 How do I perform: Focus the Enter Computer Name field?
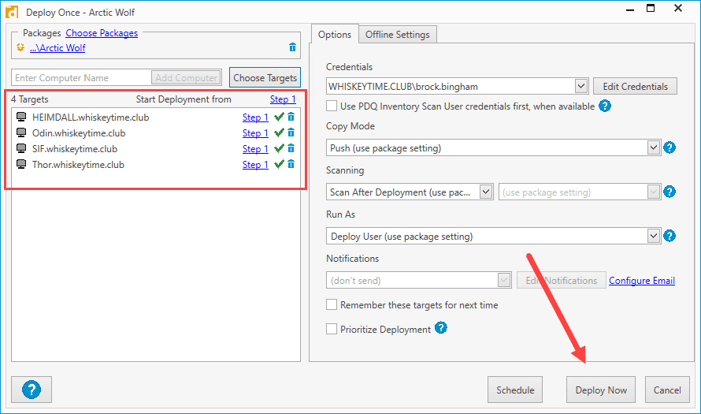pyautogui.click(x=81, y=78)
